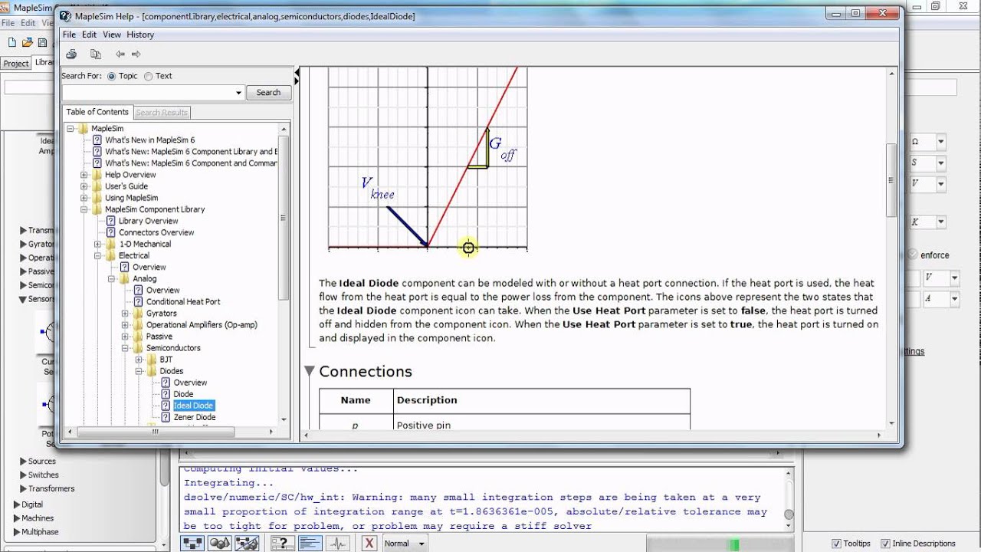
Task: Expand Sources category in MapleSim palette
Action: coord(23,462)
